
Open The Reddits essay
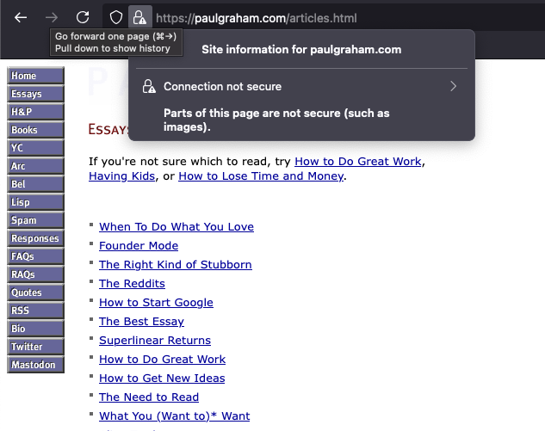[132, 283]
